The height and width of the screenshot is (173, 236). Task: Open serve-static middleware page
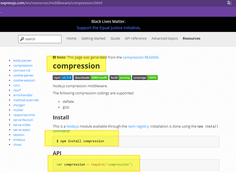pyautogui.click(x=22, y=130)
